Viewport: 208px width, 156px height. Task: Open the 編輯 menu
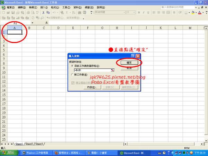coord(22,7)
